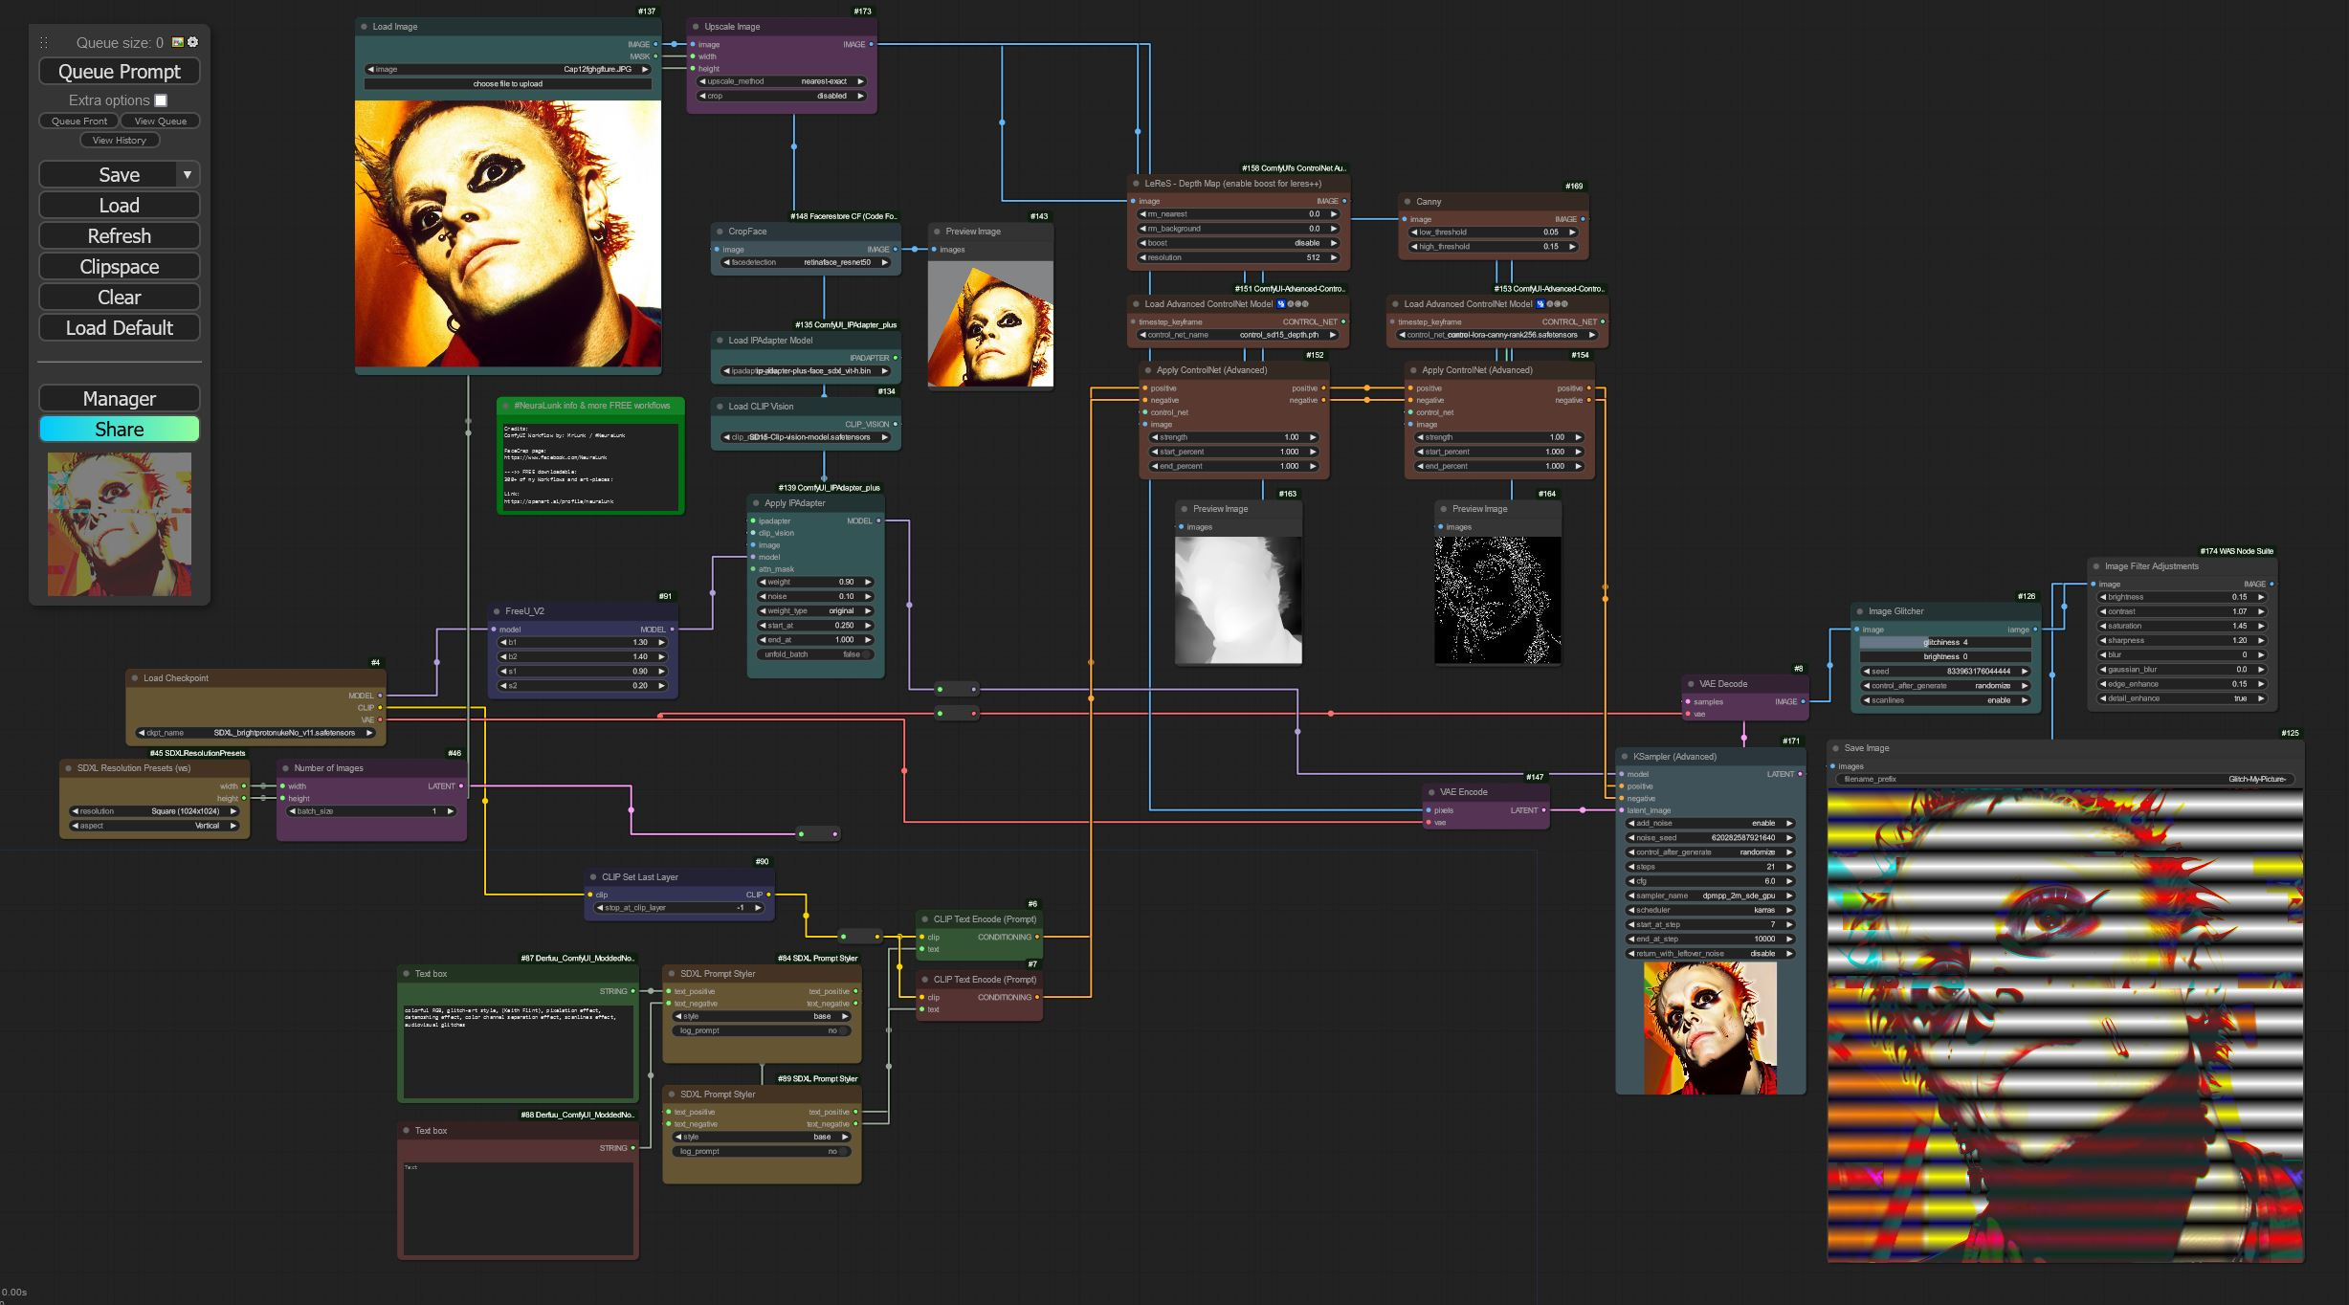Click choose file to upload in Load Image
Image resolution: width=2349 pixels, height=1305 pixels.
point(507,83)
